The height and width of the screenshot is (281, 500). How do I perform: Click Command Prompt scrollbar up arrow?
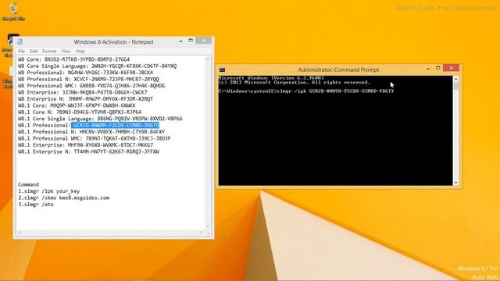click(455, 79)
